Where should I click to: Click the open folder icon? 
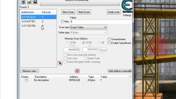[29, 2]
